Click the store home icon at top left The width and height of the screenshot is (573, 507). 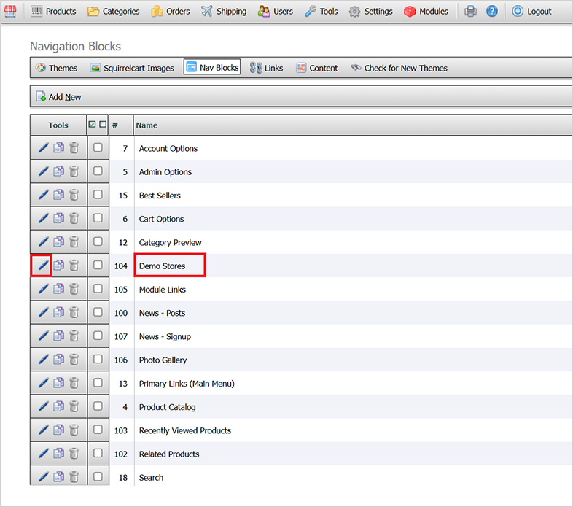10,12
